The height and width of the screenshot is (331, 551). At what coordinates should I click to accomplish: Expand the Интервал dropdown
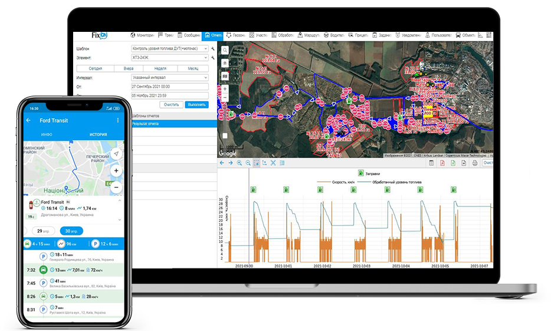click(x=168, y=77)
